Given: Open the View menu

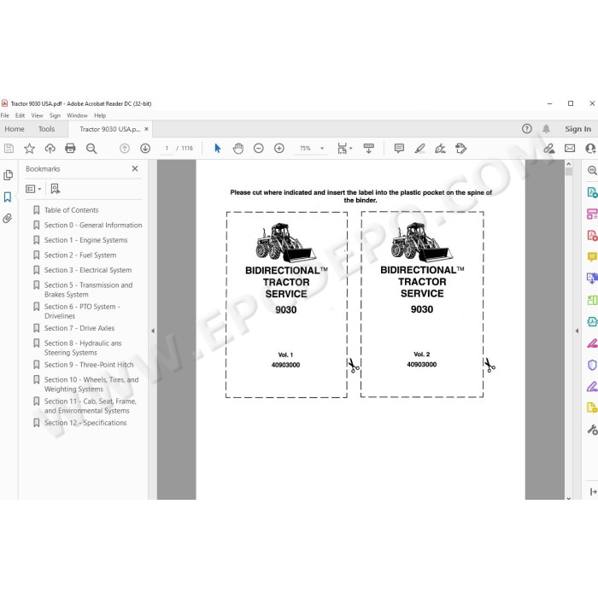Looking at the screenshot, I should pos(37,115).
